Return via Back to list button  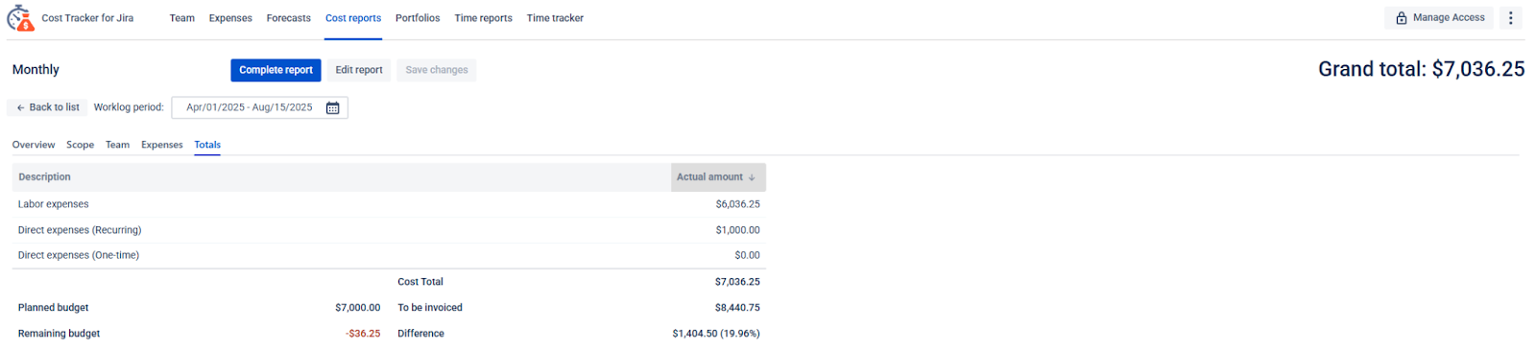point(47,107)
